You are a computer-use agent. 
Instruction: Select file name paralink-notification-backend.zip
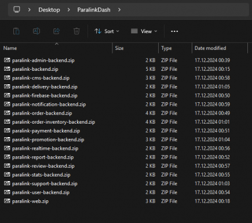coord(49,105)
